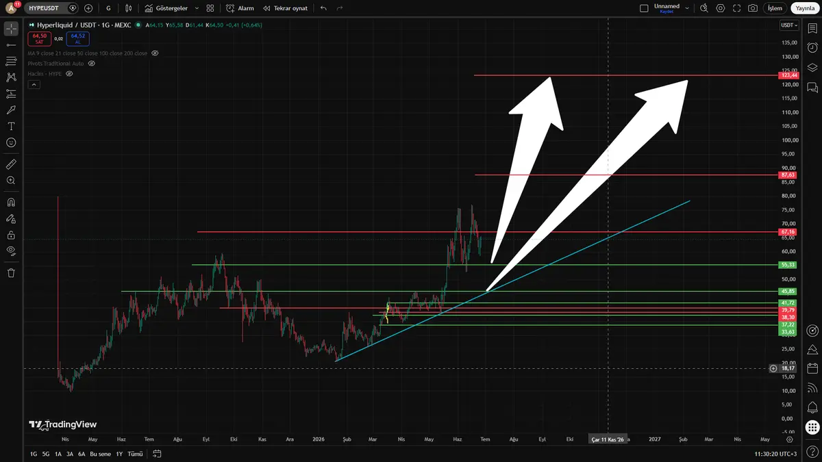Screen dimensions: 822x462
Task: Remove objects using the trash icon
Action: click(x=11, y=273)
